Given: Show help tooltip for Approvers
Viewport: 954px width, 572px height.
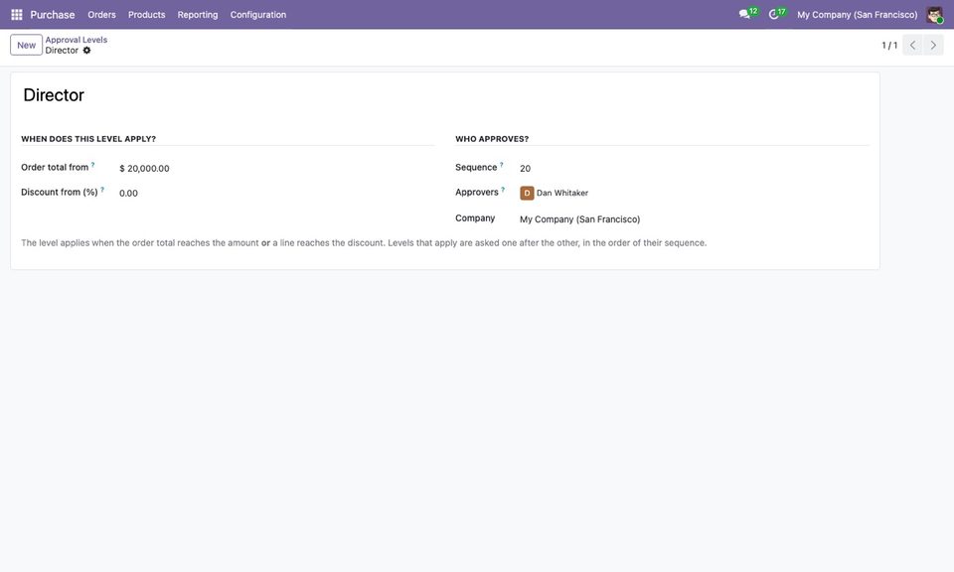Looking at the screenshot, I should pos(503,190).
